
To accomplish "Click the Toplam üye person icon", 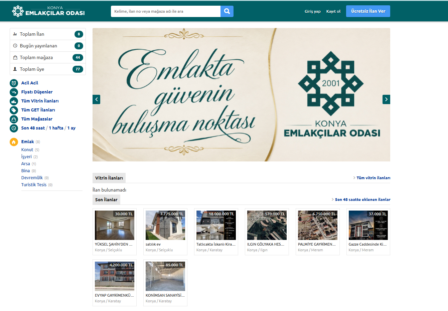I will tap(15, 69).
